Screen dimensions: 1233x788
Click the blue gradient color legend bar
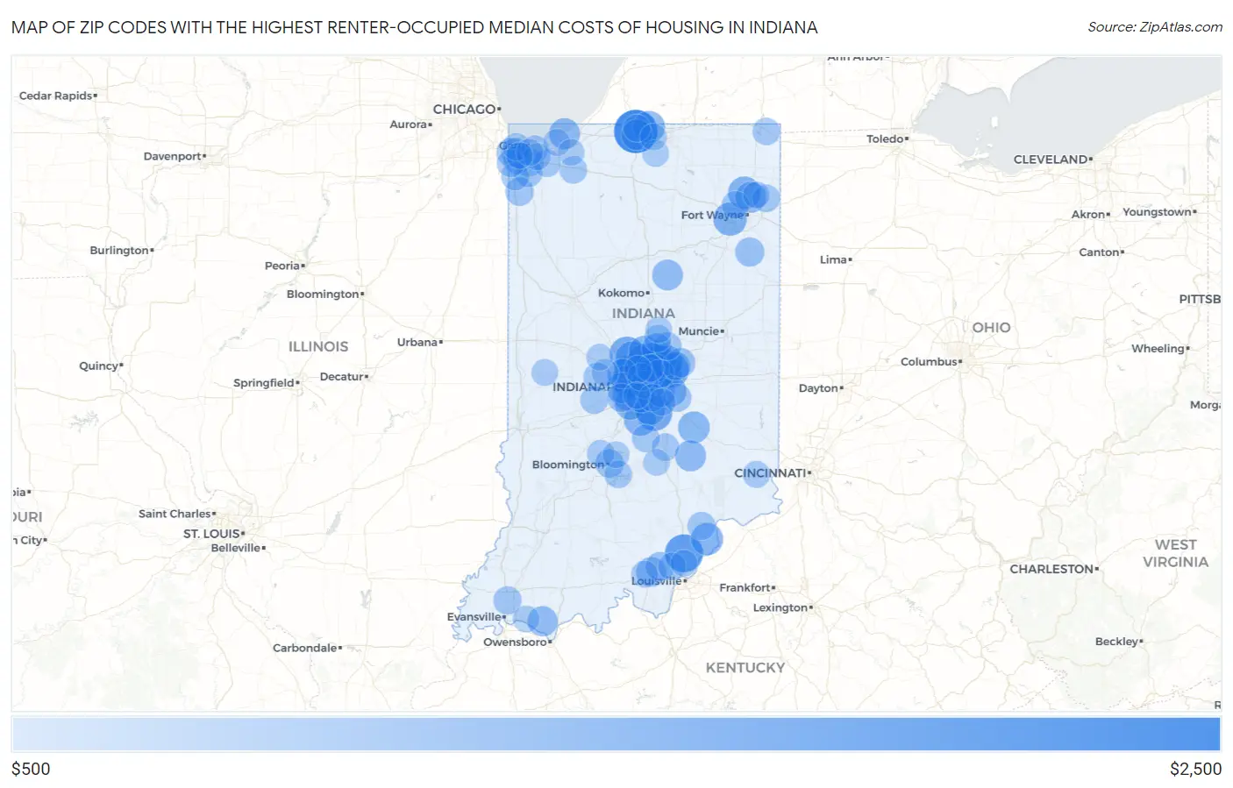pos(616,734)
